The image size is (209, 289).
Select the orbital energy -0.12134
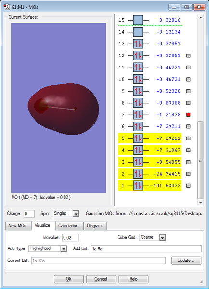click(169, 32)
